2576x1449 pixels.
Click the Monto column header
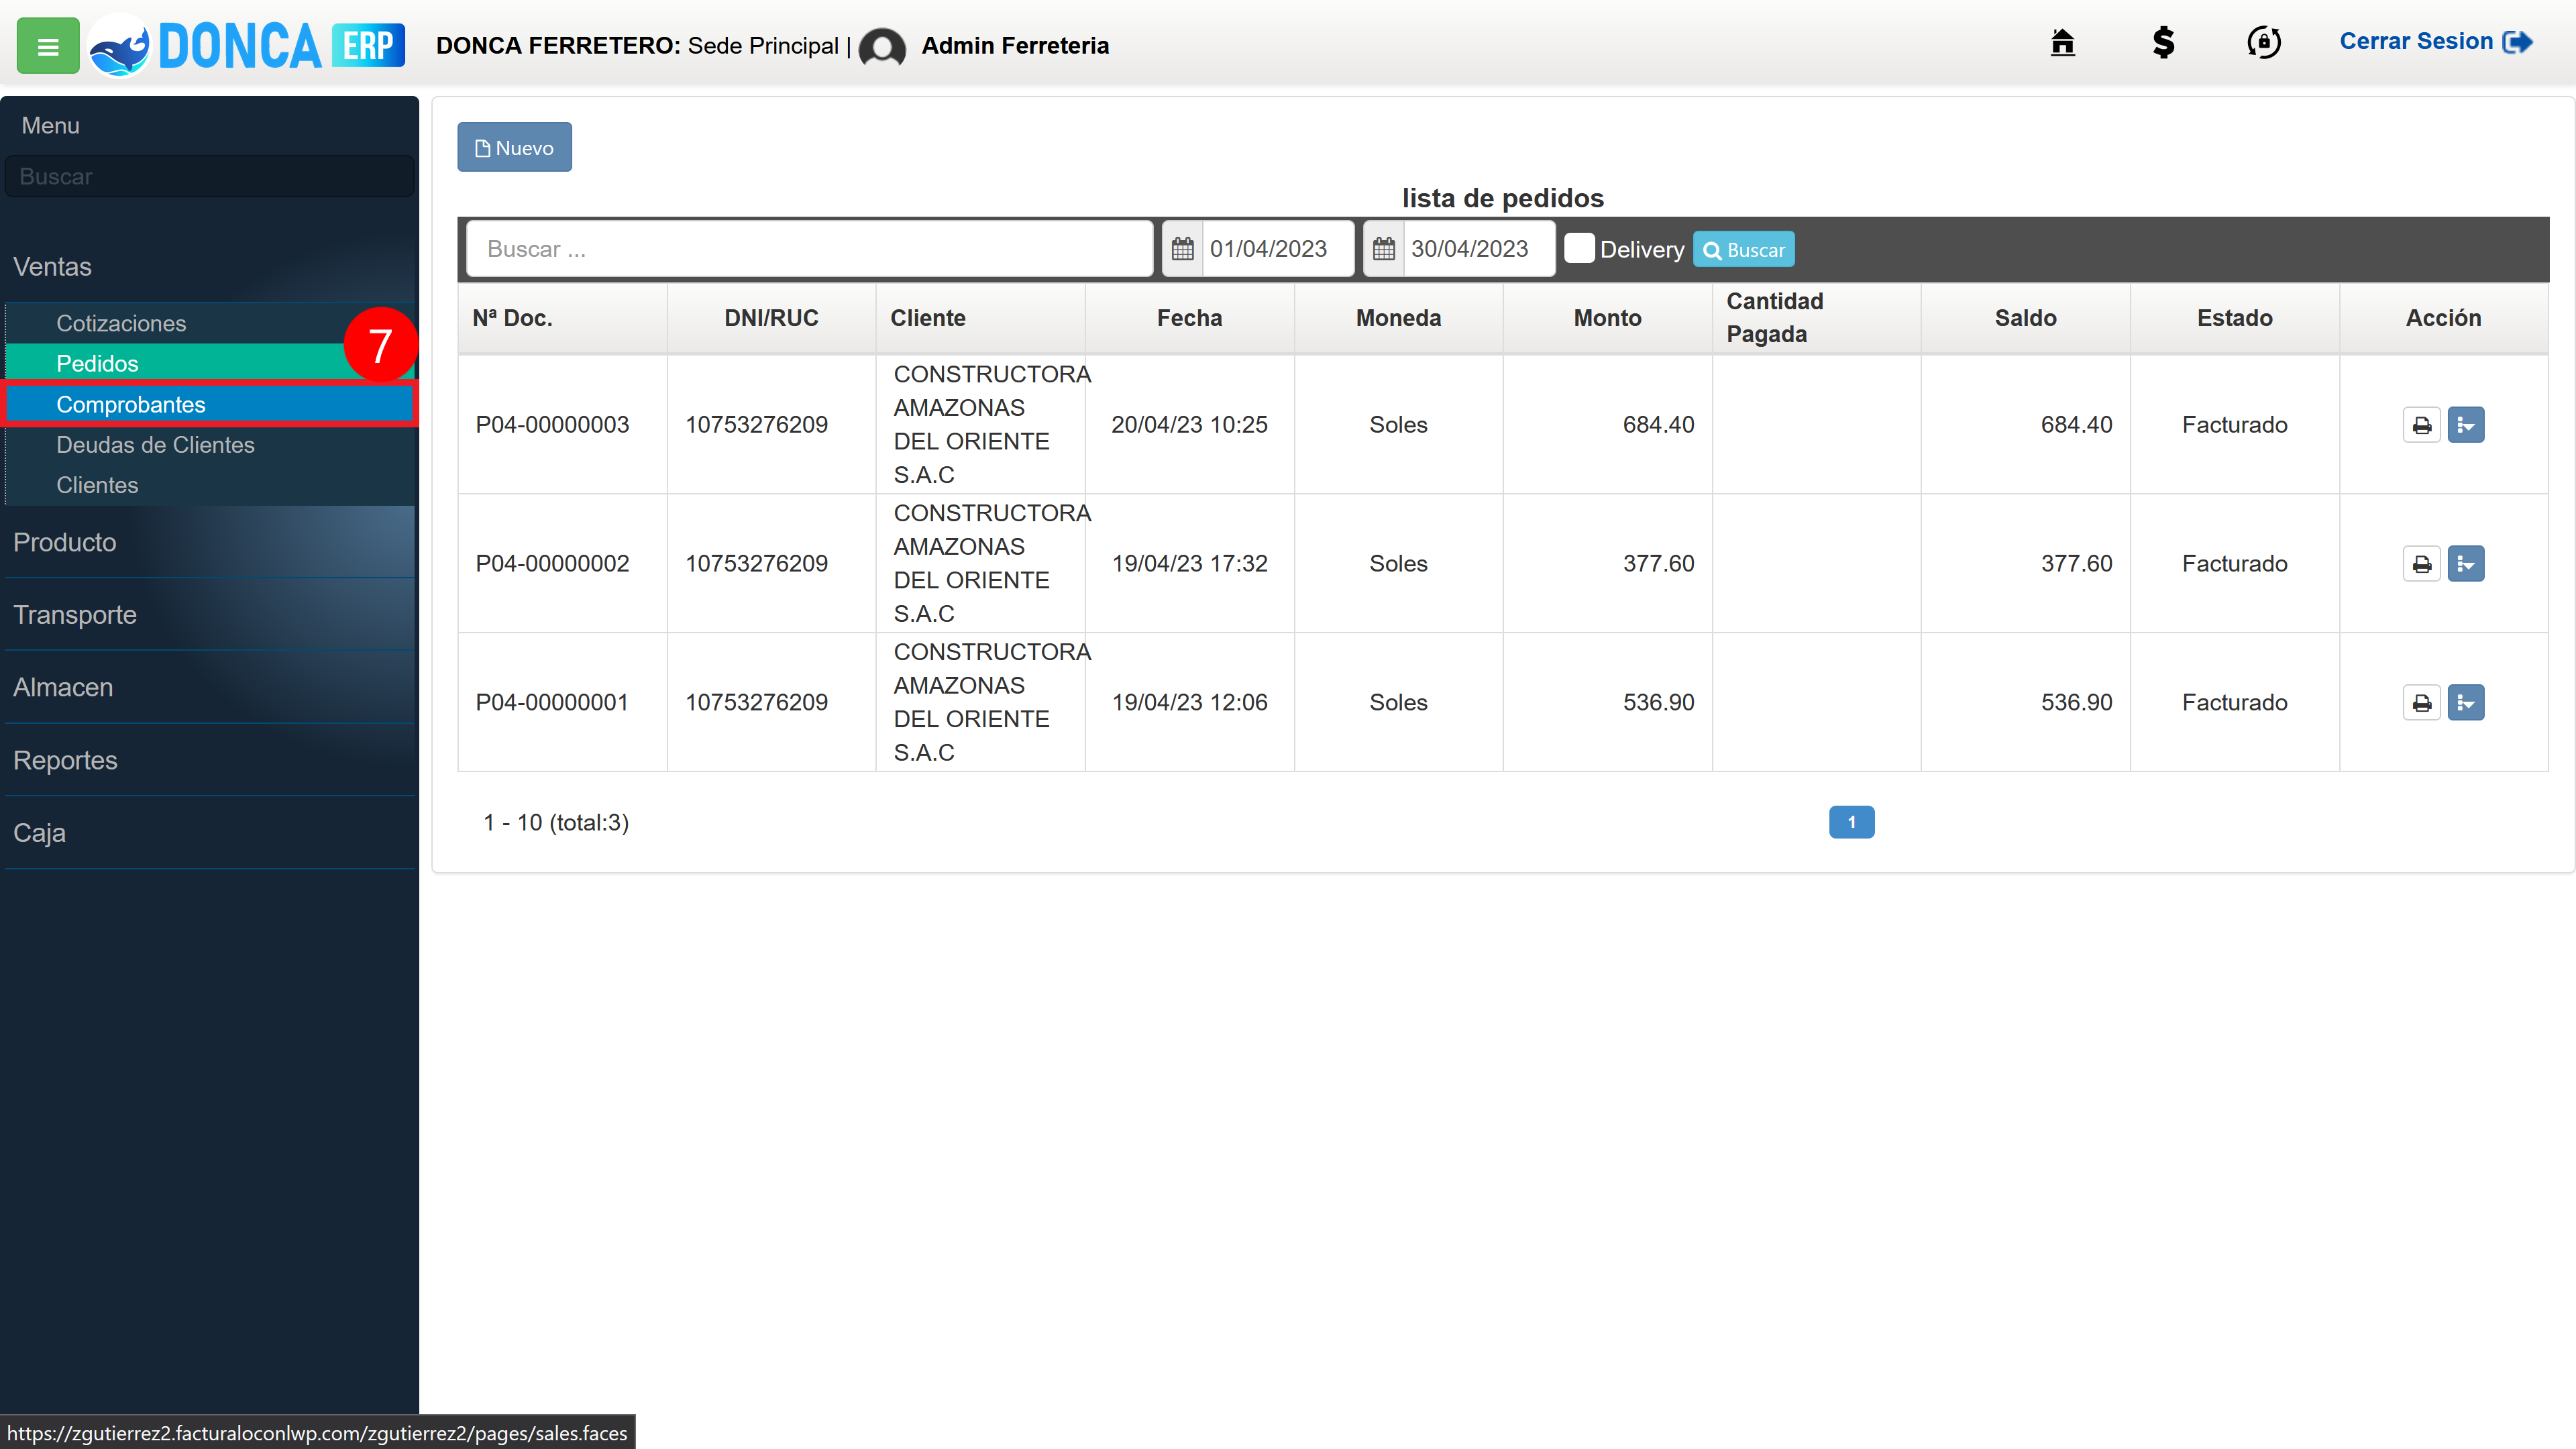(x=1607, y=318)
